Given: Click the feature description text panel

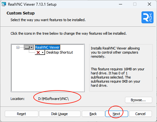Looking at the screenshot, I should (x=121, y=68).
